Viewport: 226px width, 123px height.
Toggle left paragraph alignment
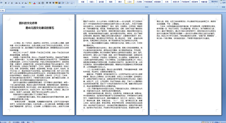coord(47,3)
